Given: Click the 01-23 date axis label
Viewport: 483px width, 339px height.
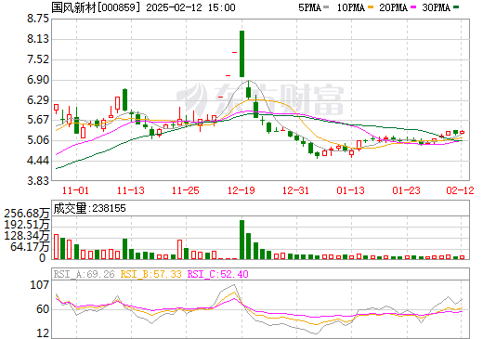Looking at the screenshot, I should [x=406, y=190].
